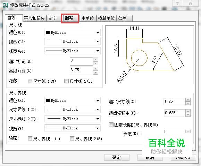Open 尺寸线 线宽(G) dropdown
Image resolution: width=201 pixels, height=166 pixels.
click(73, 51)
